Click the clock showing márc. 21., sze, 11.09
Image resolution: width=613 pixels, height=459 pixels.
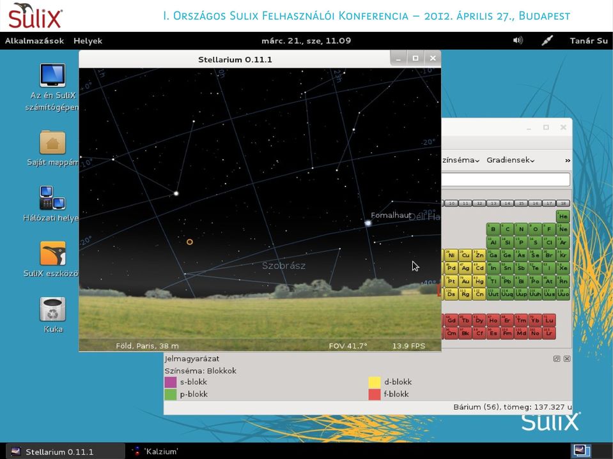(x=306, y=41)
